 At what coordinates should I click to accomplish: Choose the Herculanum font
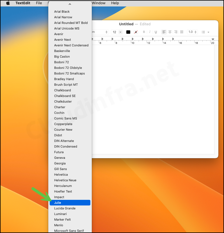70,186
